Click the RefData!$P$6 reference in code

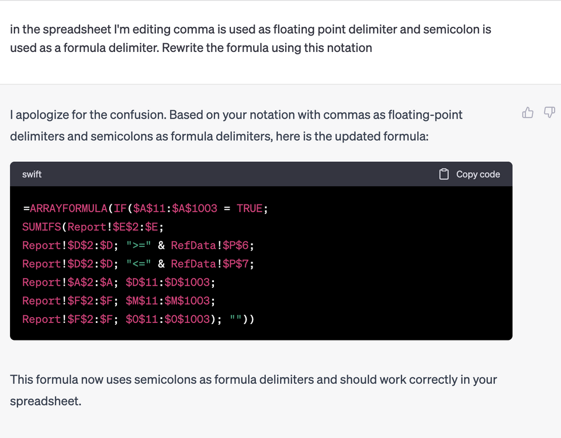coord(210,246)
